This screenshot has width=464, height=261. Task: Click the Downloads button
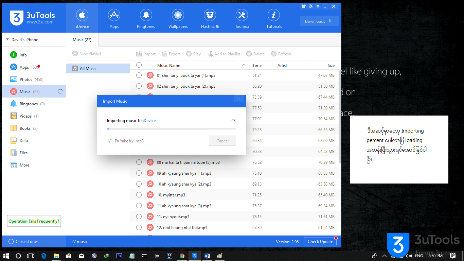pyautogui.click(x=319, y=21)
